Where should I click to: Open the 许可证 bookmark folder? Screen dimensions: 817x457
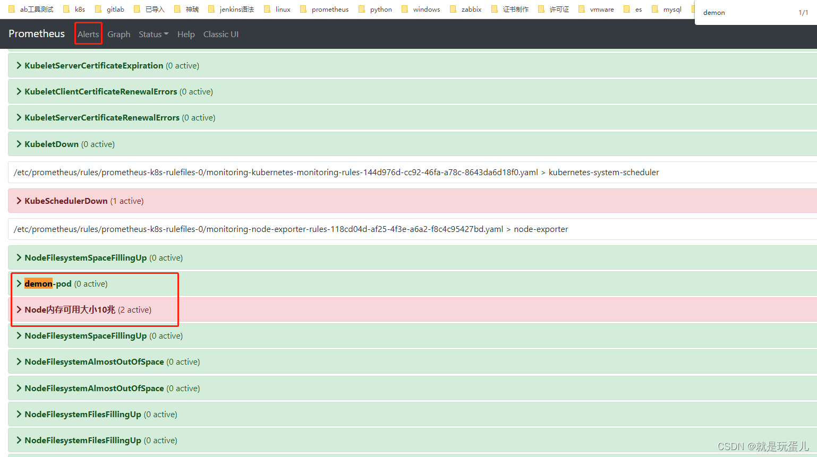554,9
